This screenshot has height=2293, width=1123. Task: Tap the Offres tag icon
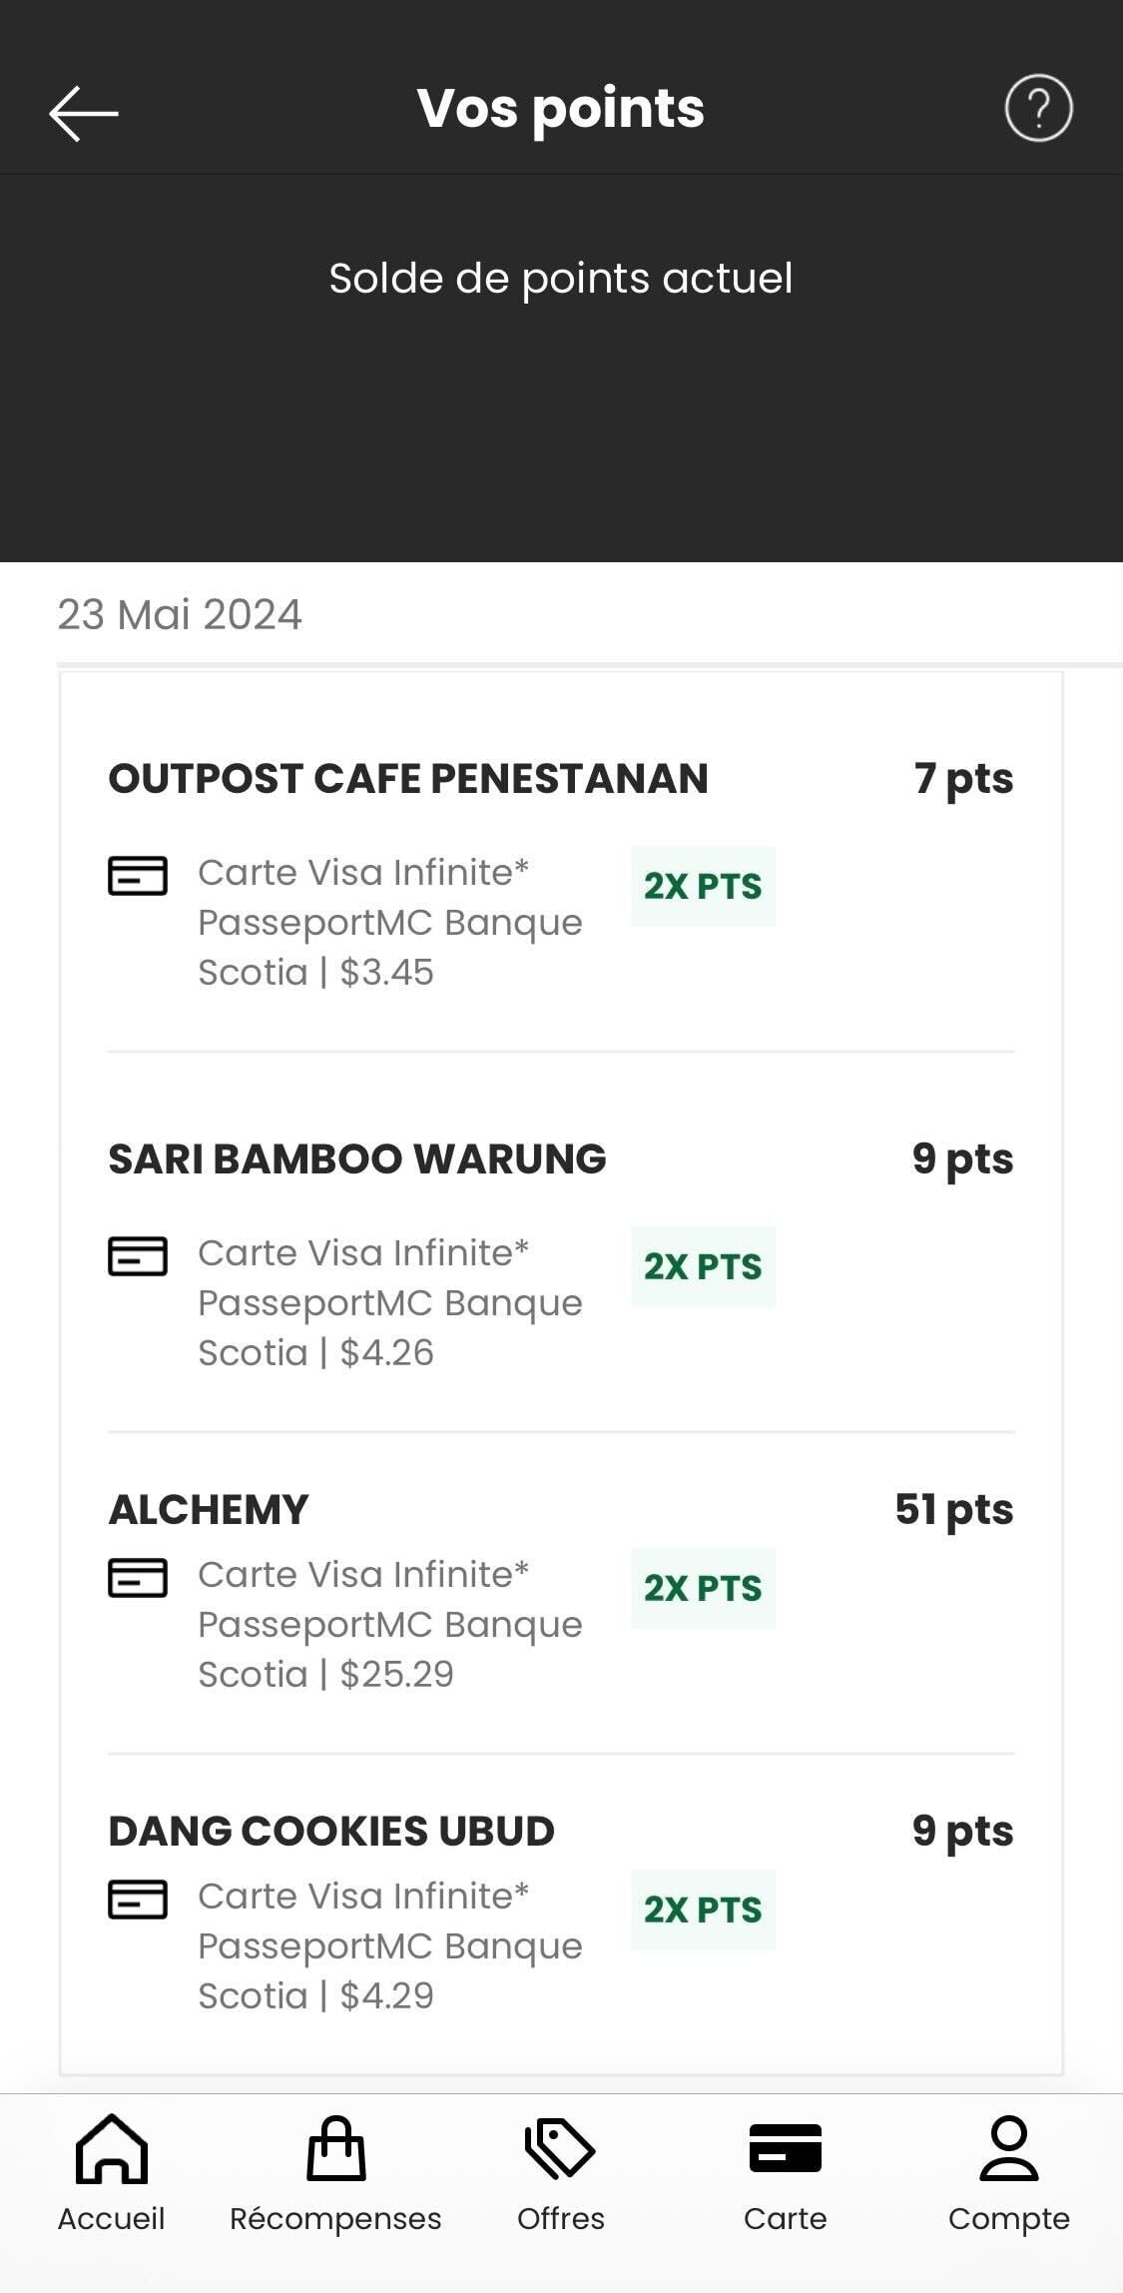[560, 2149]
